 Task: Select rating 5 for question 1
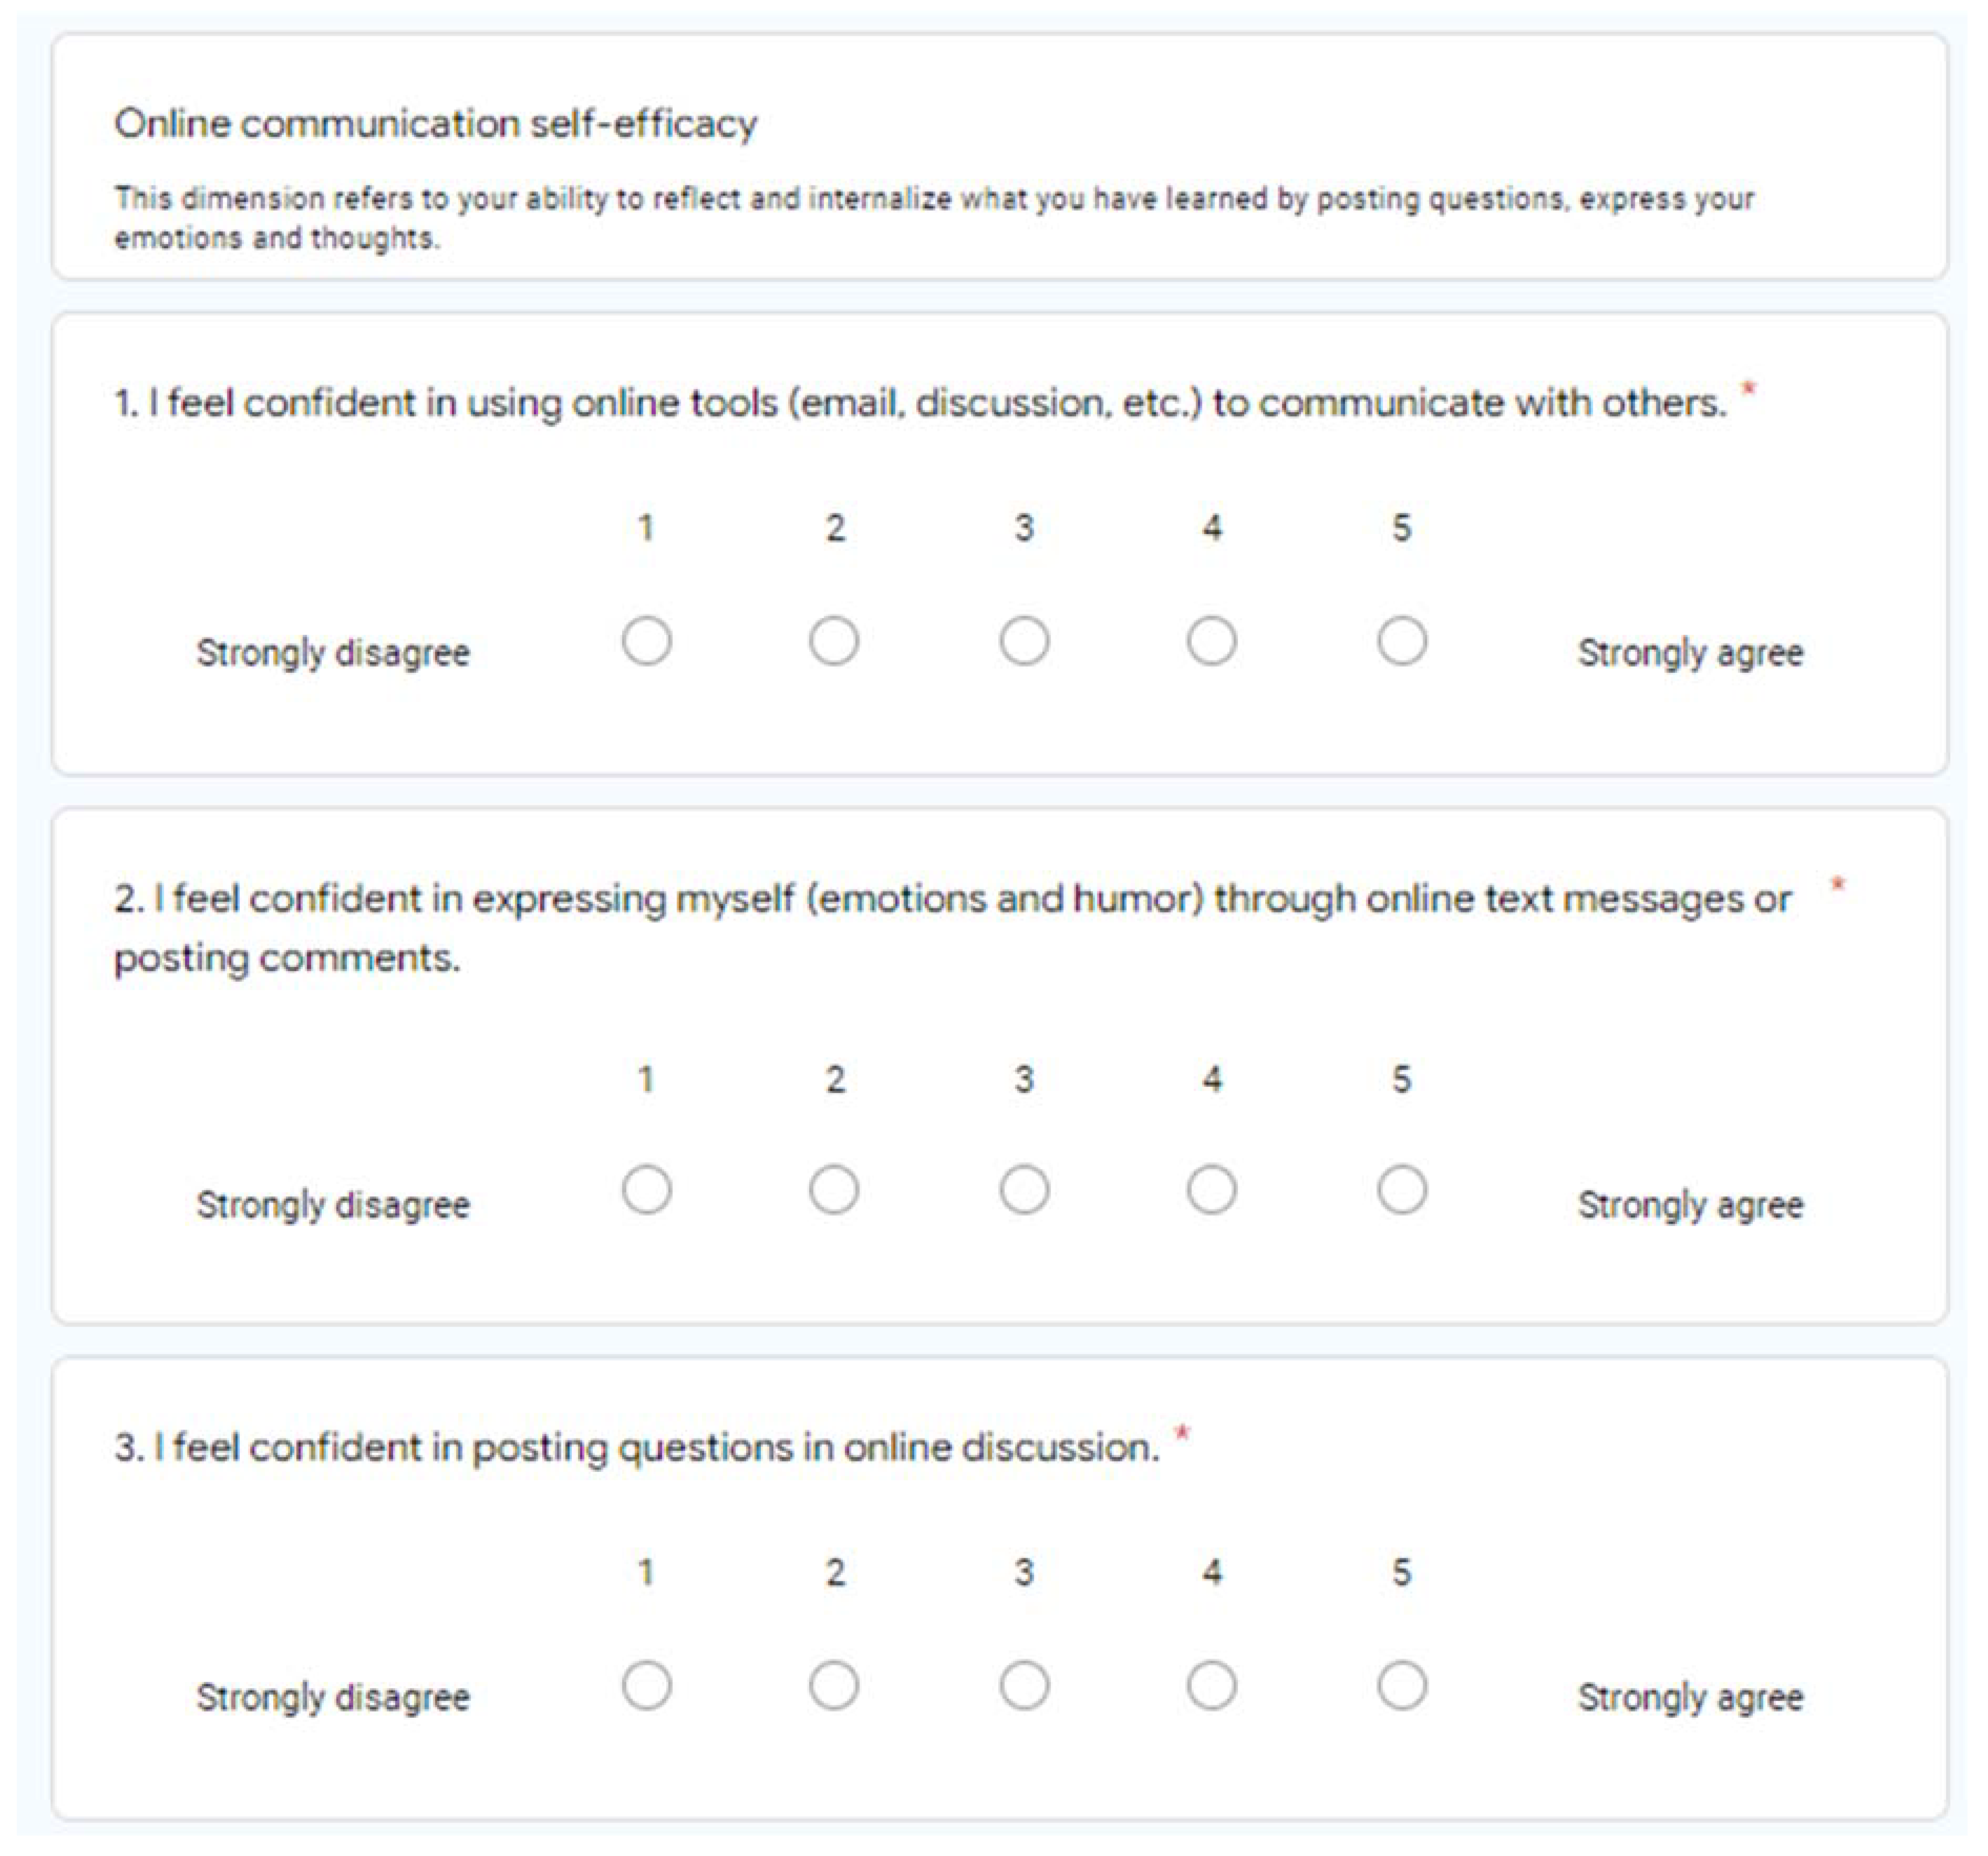1402,641
